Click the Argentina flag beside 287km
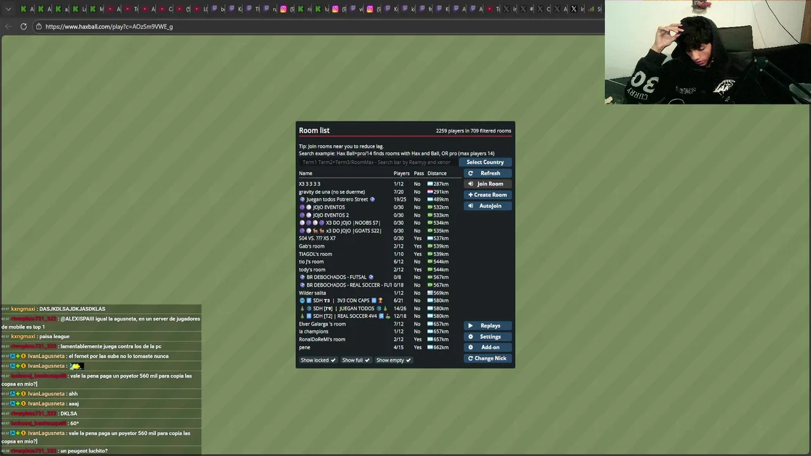811x456 pixels. (x=430, y=184)
